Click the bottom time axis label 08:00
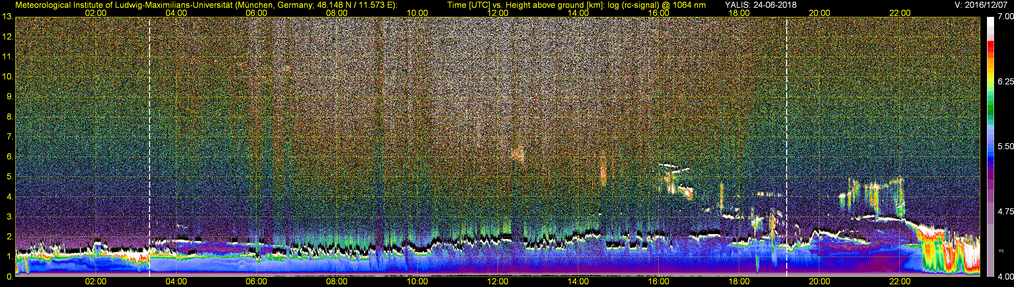1014x287 pixels. [x=337, y=282]
